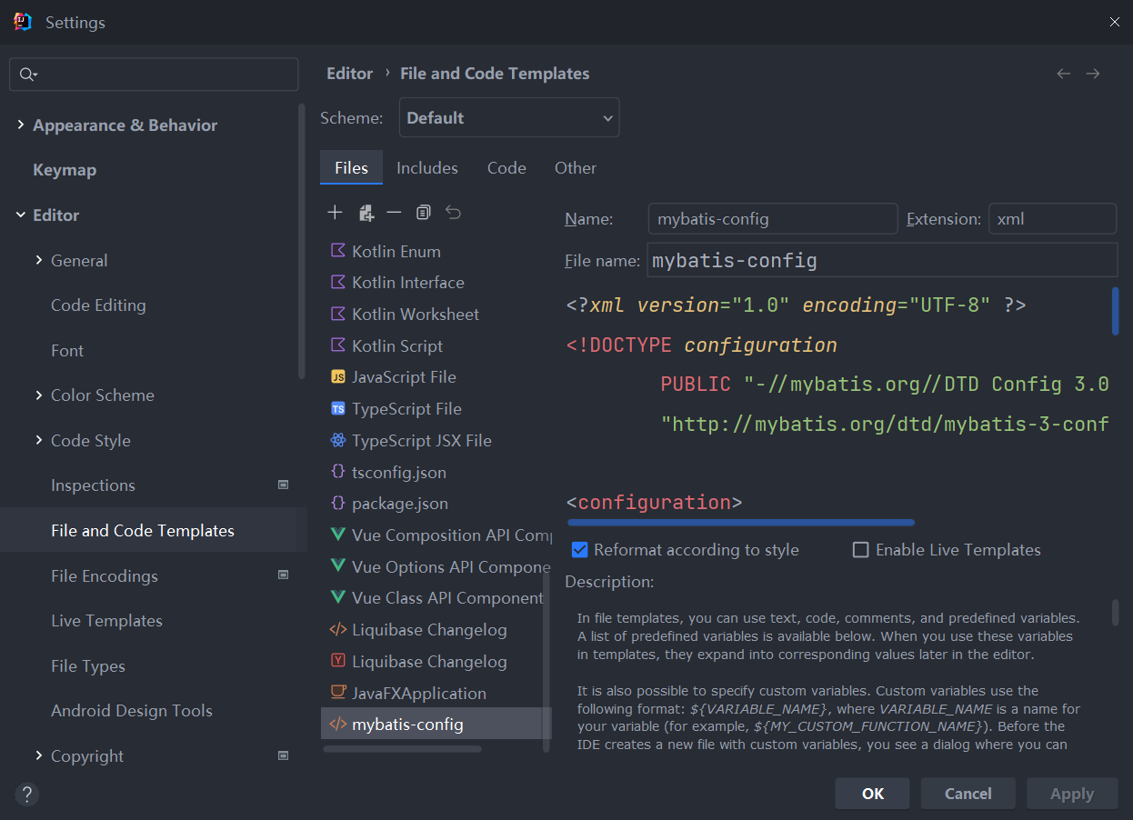Switch to the Code tab
1133x820 pixels.
[506, 168]
